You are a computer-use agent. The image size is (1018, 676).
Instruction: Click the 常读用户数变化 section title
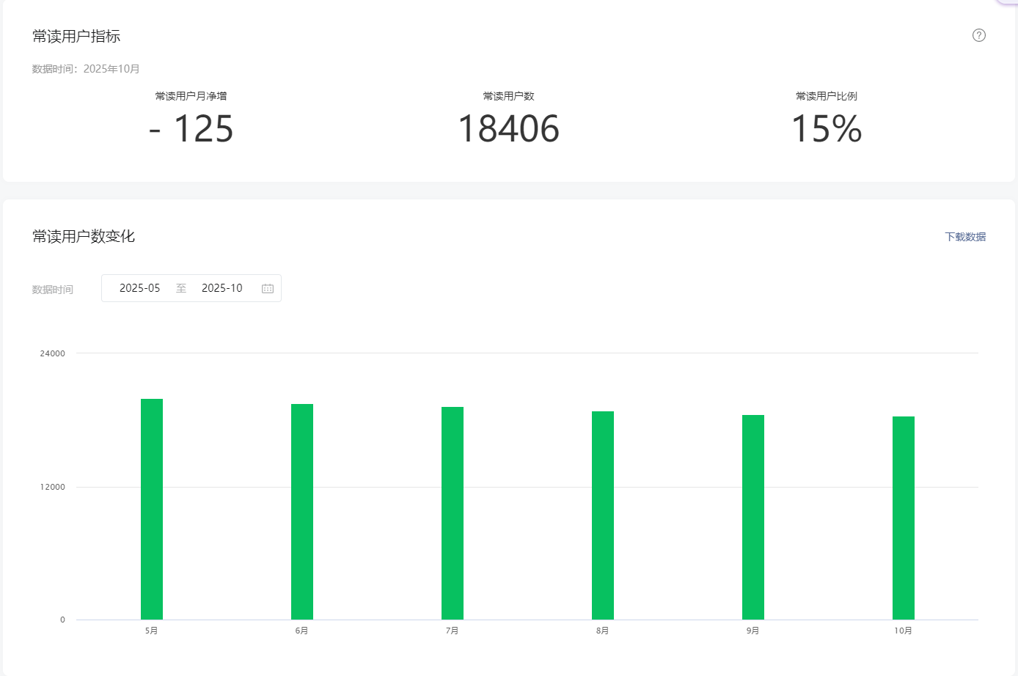click(84, 236)
